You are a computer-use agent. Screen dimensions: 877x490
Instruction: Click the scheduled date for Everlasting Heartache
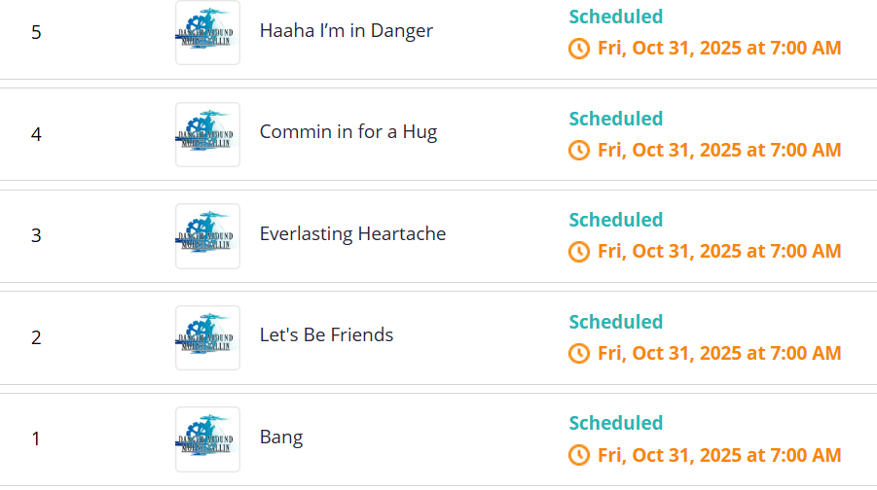pyautogui.click(x=718, y=252)
